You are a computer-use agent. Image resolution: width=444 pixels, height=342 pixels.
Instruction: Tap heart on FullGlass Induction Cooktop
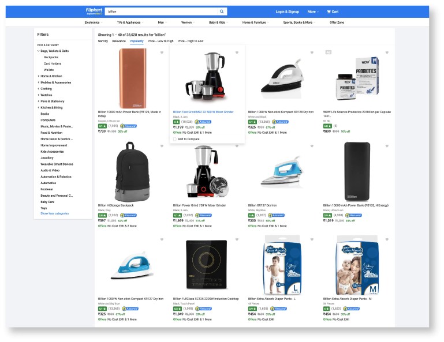tap(237, 239)
